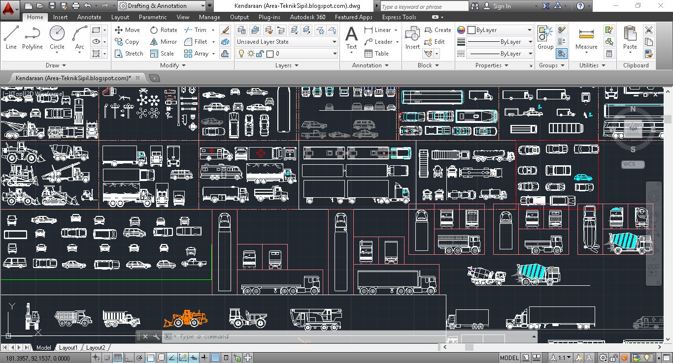This screenshot has height=363, width=673.
Task: Click the Stretch tool
Action: point(129,54)
